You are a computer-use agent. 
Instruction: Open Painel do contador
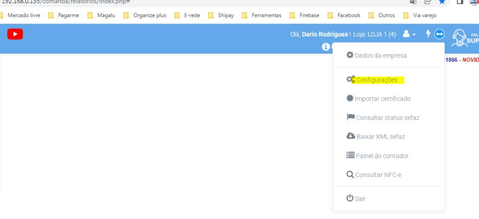pyautogui.click(x=382, y=156)
